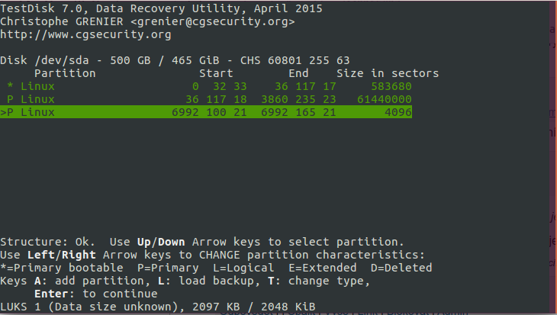
Task: Click the Disk /dev/sda information line
Action: pos(175,60)
